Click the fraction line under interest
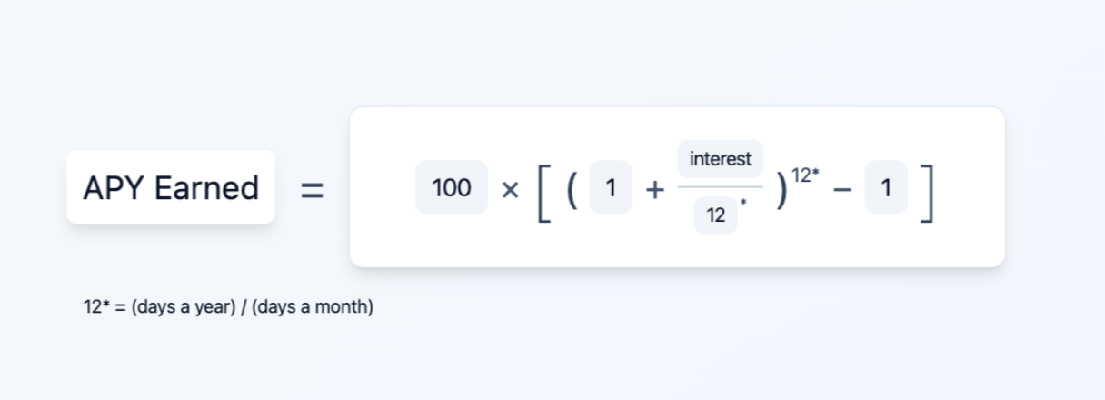 point(720,187)
